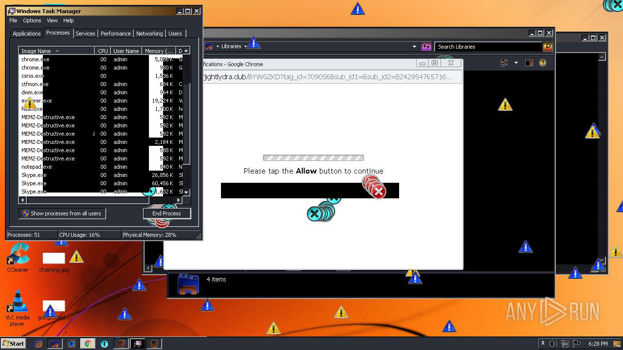Select the ctfmon.exe process row
Screen dimensions: 623x350
[x=101, y=84]
